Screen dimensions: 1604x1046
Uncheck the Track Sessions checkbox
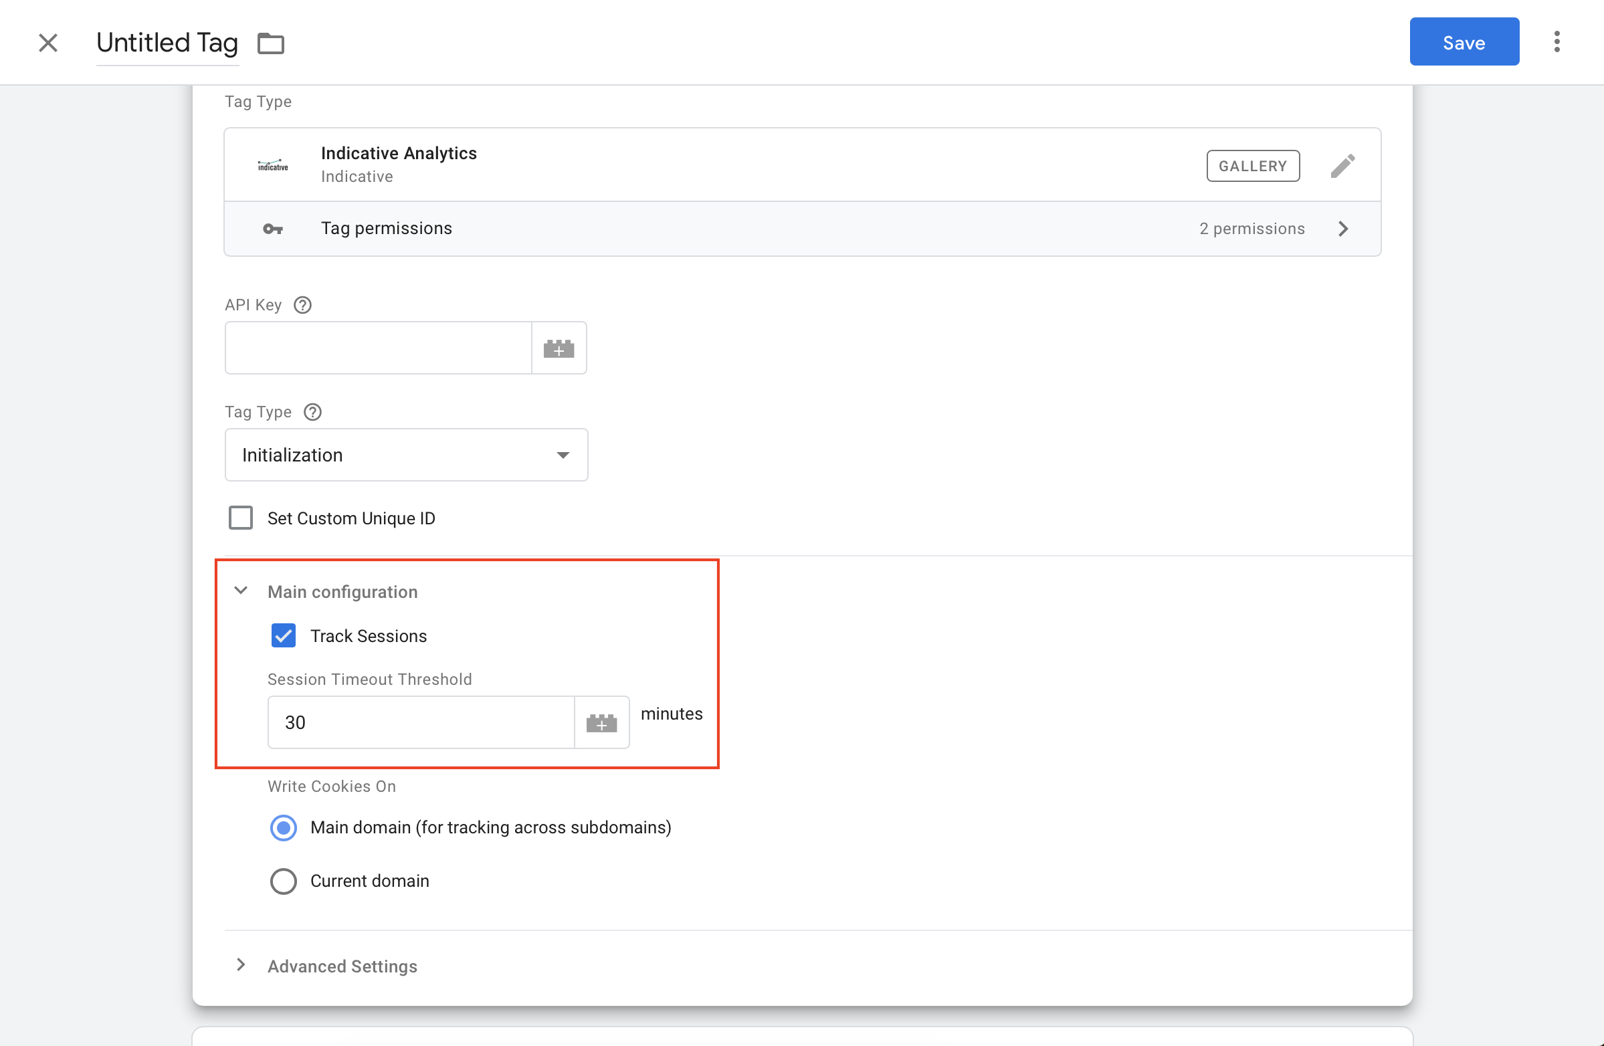click(283, 635)
